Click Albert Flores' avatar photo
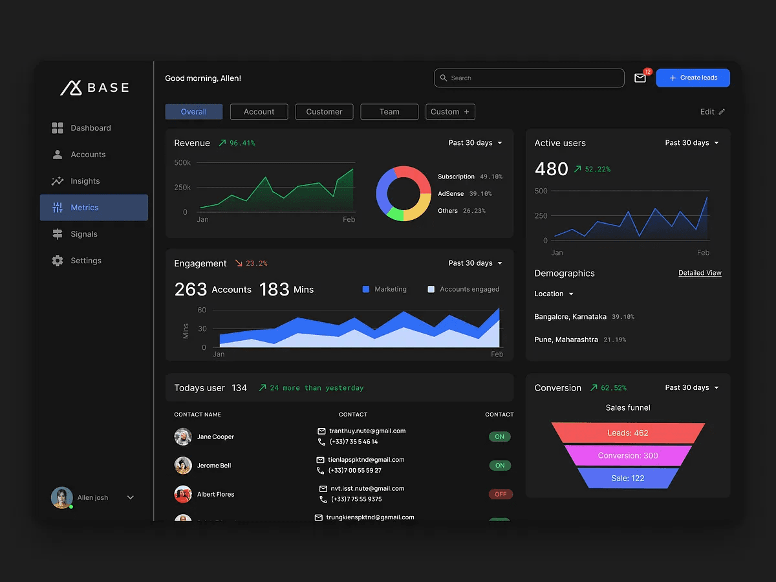 tap(183, 494)
